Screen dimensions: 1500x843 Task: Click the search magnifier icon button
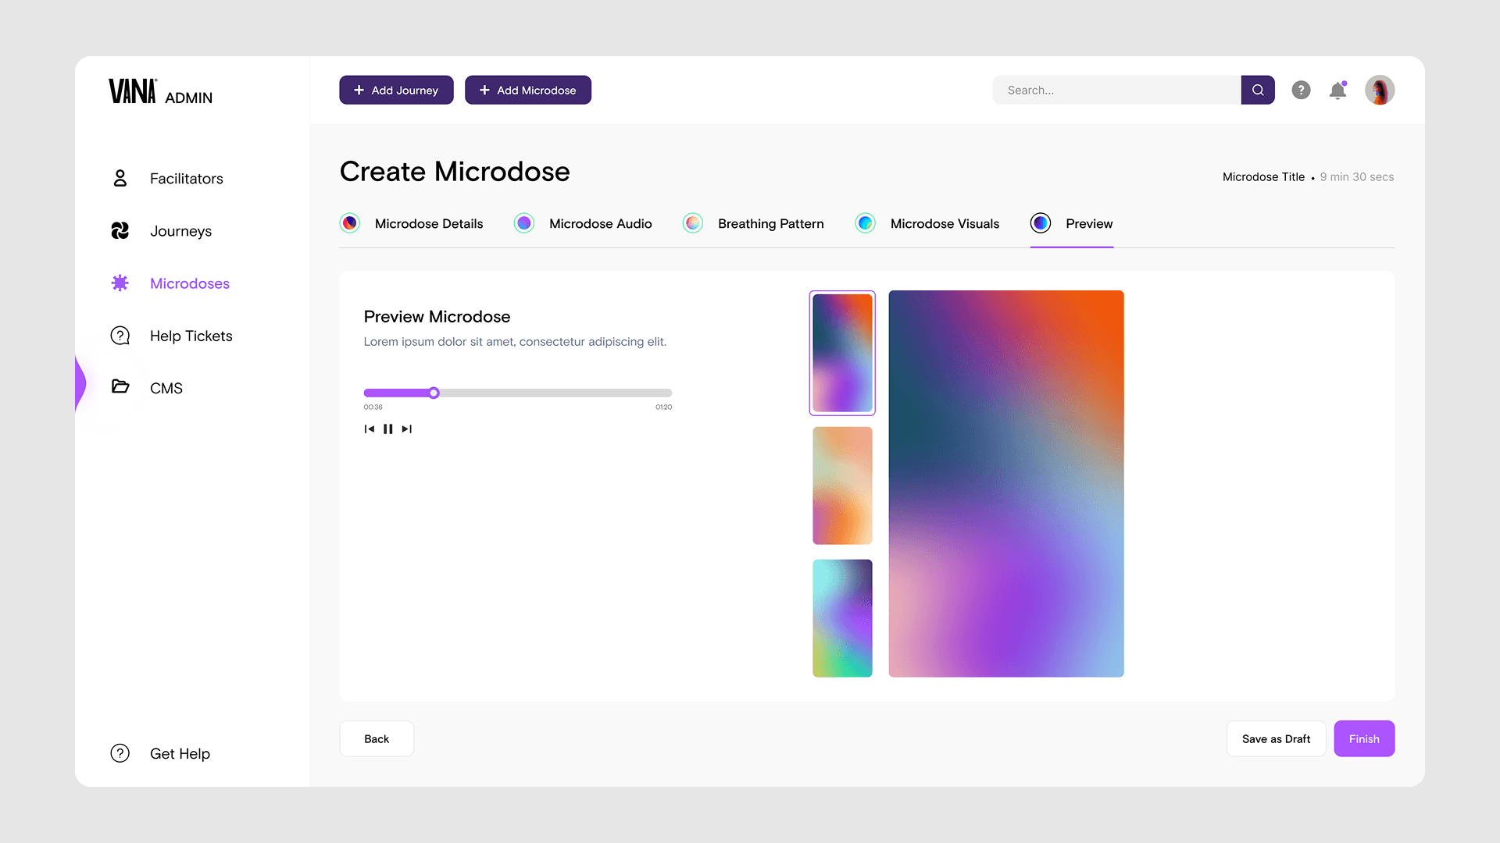1258,90
